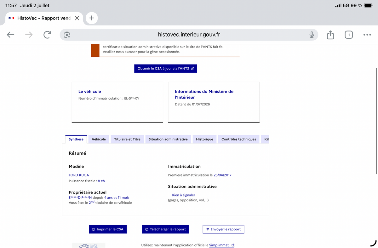The image size is (378, 248).
Task: Tap the battery indicator in status bar
Action: (368, 6)
